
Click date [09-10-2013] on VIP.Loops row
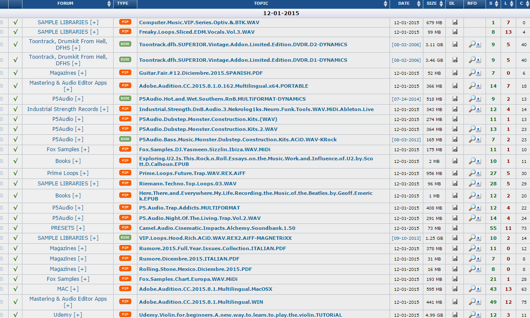(x=406, y=238)
